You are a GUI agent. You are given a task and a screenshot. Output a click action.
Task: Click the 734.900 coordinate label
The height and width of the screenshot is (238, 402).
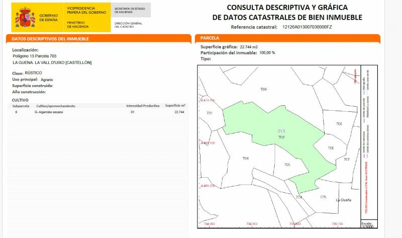pos(252,224)
